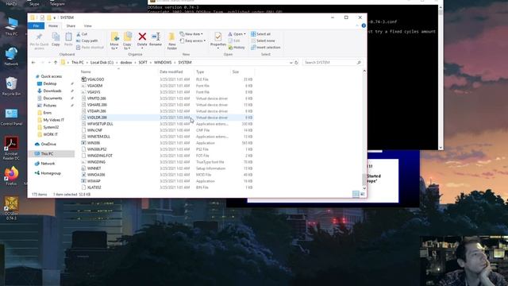This screenshot has height=286, width=508.
Task: Open address bar history dropdown
Action: pyautogui.click(x=291, y=62)
